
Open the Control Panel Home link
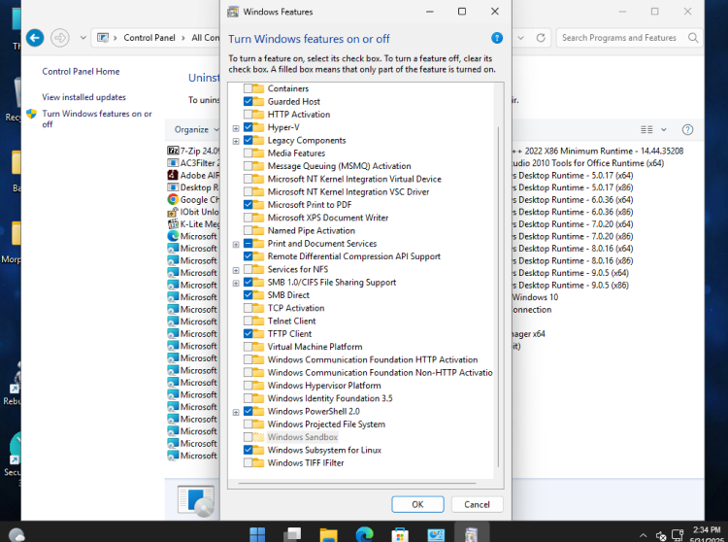click(x=81, y=71)
